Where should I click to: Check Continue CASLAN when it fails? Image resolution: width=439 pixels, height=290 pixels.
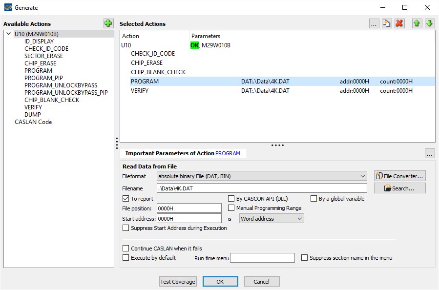(125, 249)
